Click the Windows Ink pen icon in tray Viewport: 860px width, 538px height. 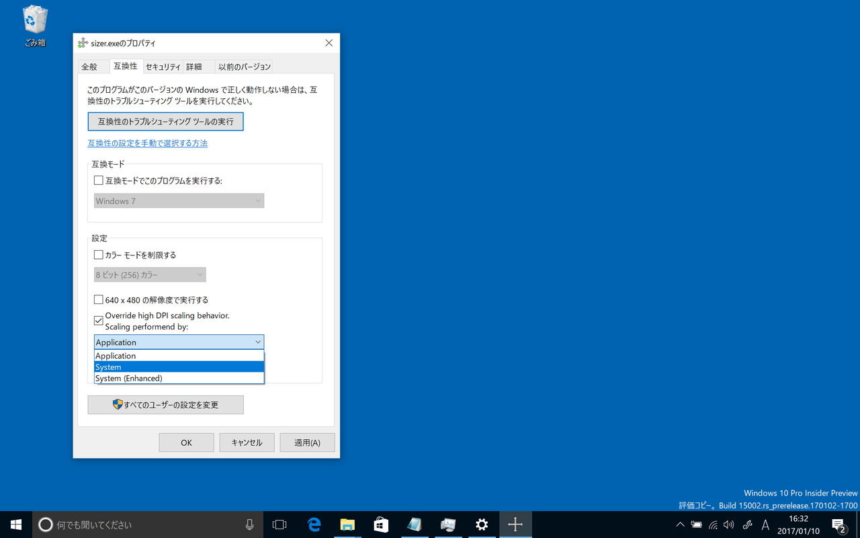746,524
